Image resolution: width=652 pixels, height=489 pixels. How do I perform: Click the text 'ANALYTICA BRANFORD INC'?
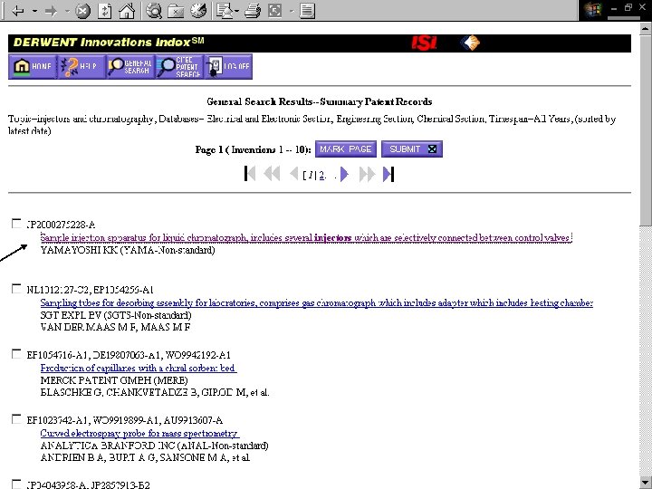[x=108, y=446]
